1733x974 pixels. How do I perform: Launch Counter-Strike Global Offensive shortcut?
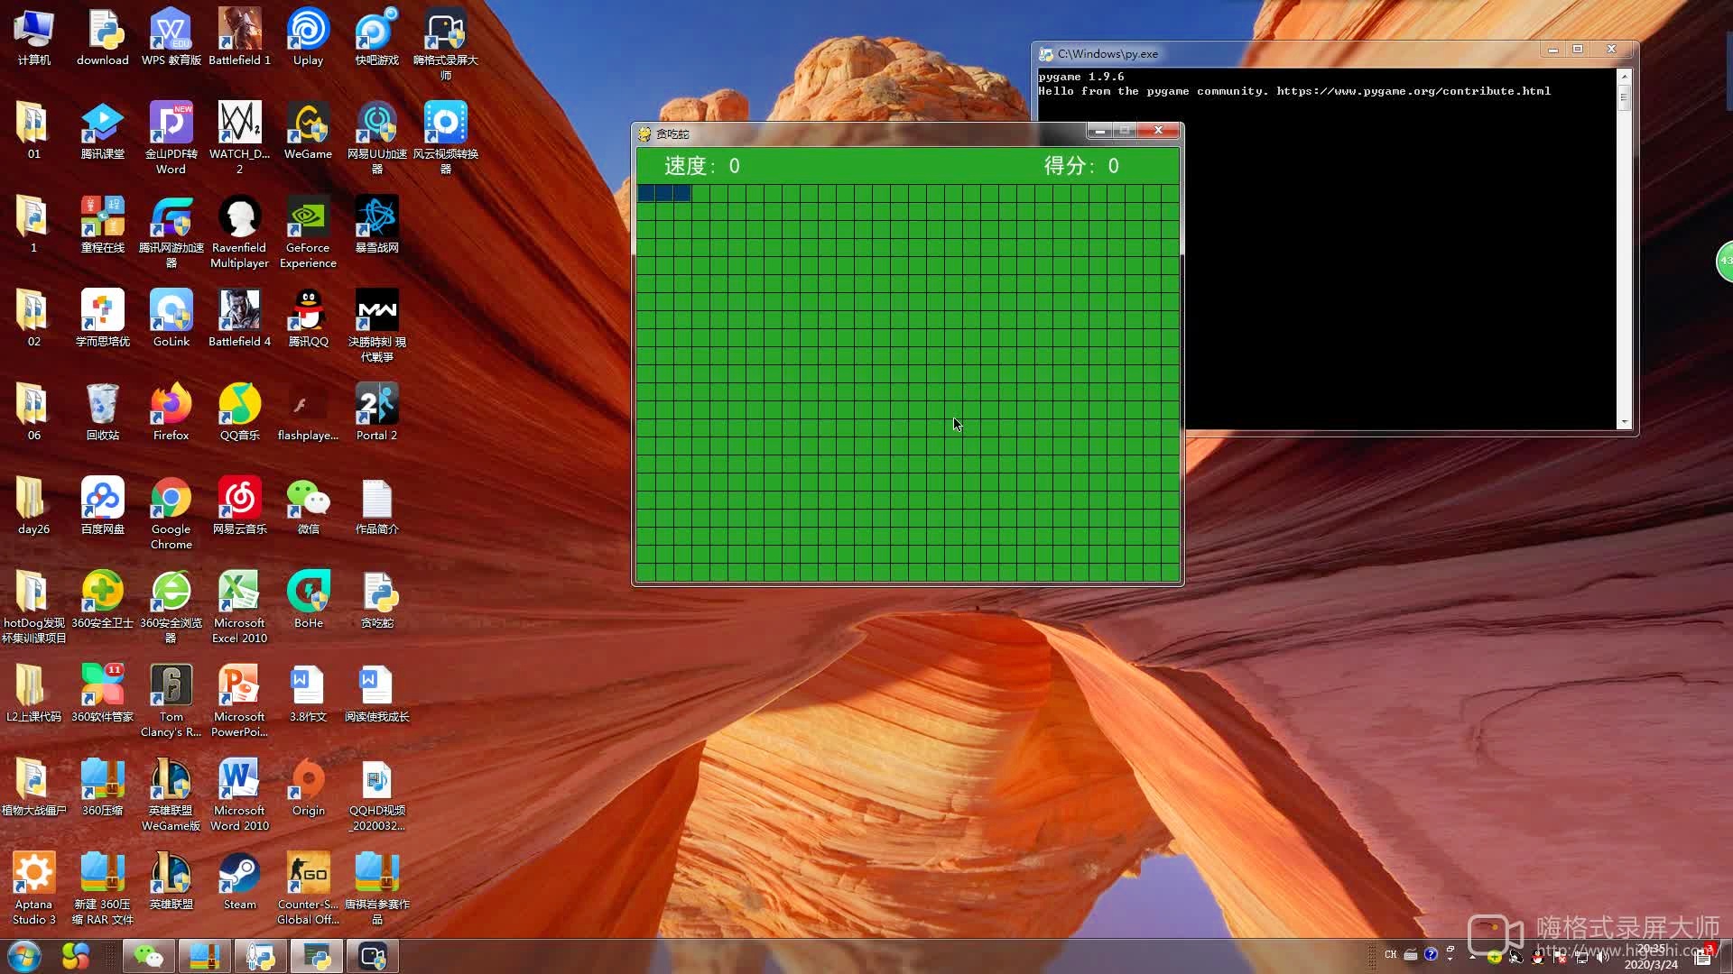point(308,887)
